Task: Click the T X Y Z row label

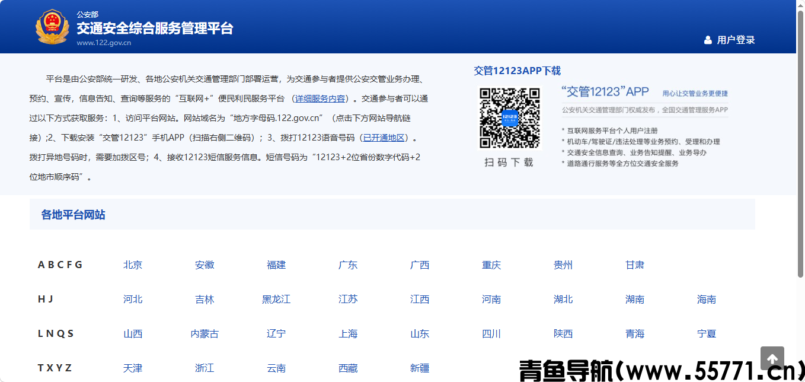Action: coord(55,368)
